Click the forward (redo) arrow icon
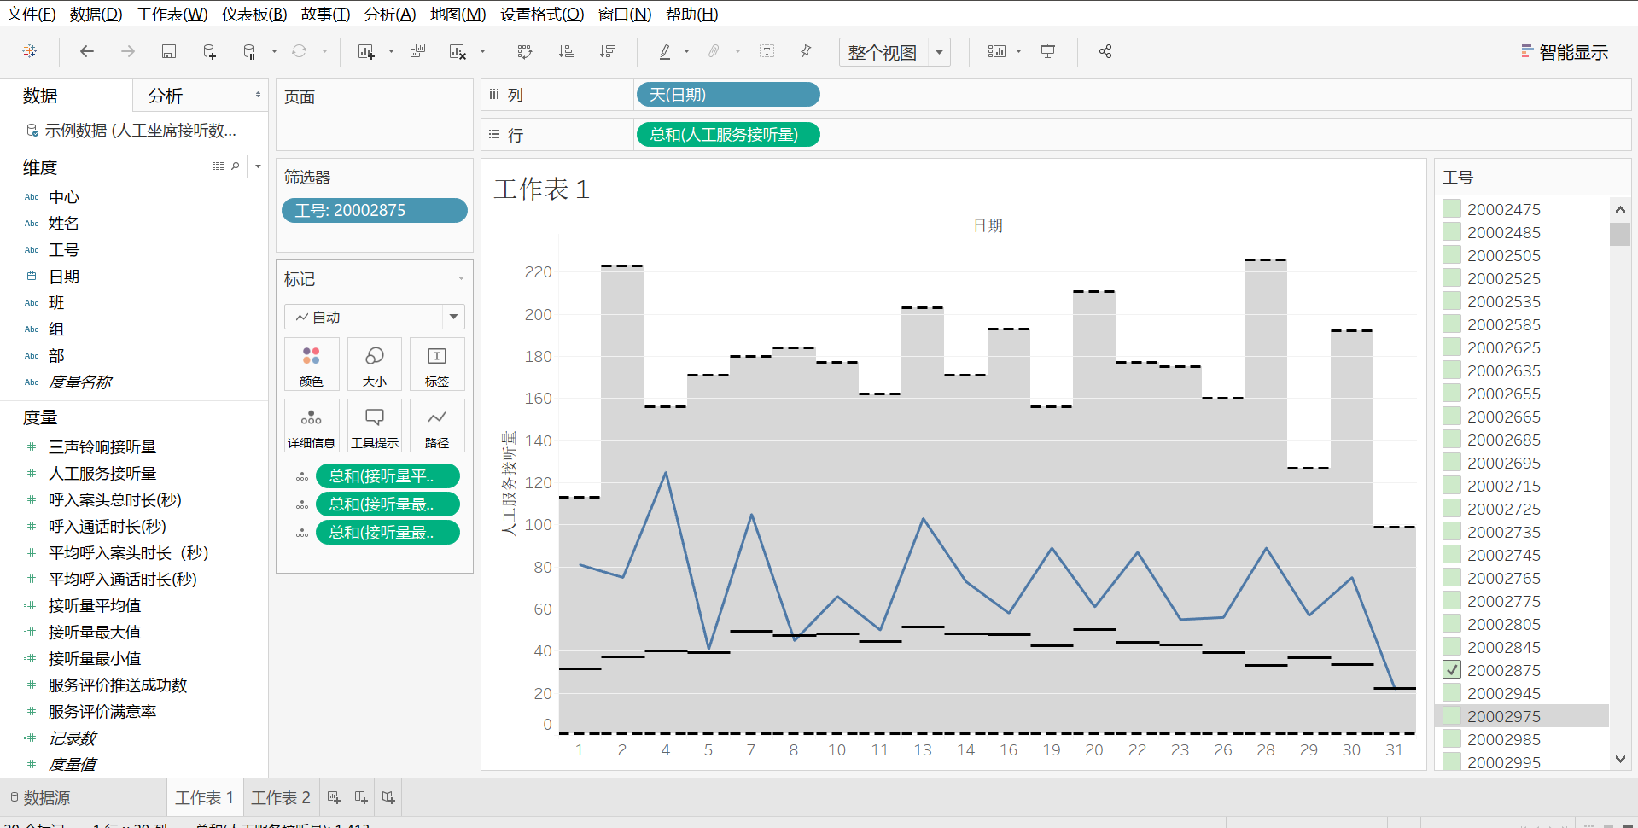Screen dimensions: 1638x828 pyautogui.click(x=127, y=51)
